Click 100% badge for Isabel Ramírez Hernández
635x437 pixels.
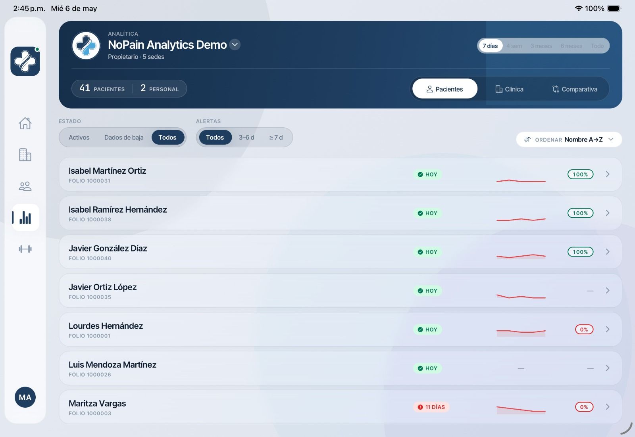580,213
